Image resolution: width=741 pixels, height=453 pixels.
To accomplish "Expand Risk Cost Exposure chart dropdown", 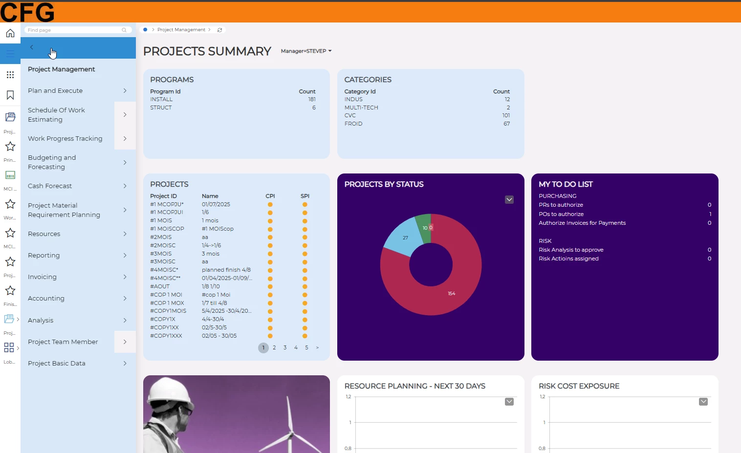I will (703, 402).
